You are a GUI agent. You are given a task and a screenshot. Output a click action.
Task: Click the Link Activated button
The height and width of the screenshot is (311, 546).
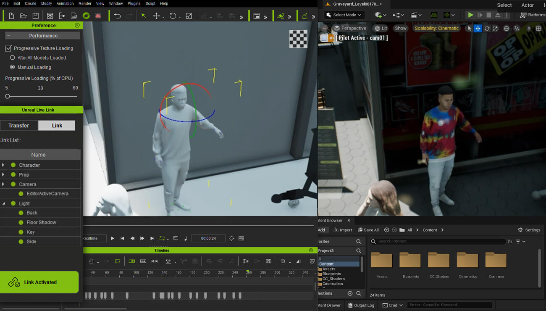pos(39,282)
